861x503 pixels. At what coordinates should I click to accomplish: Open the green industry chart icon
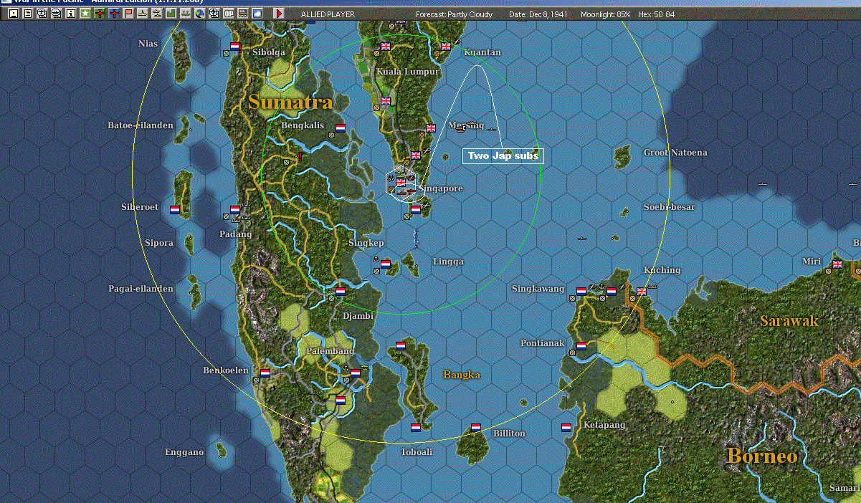point(171,14)
